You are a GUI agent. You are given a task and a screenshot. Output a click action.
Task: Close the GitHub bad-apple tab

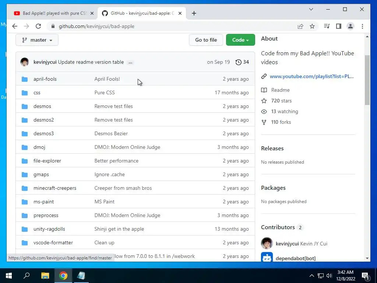pyautogui.click(x=180, y=13)
